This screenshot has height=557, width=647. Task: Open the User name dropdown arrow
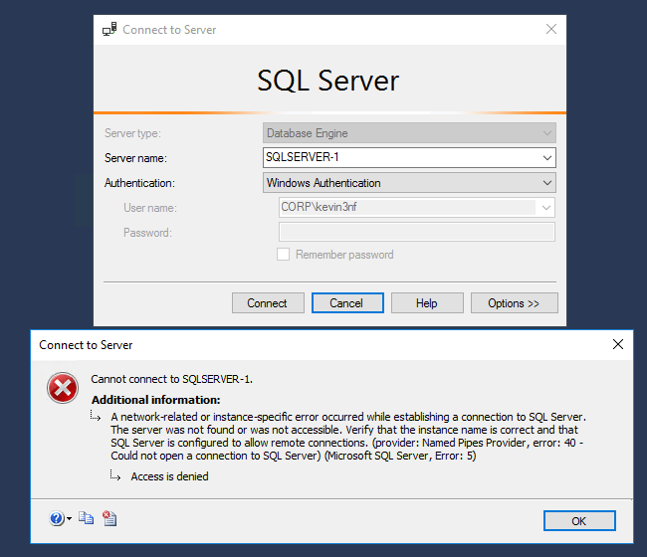546,207
